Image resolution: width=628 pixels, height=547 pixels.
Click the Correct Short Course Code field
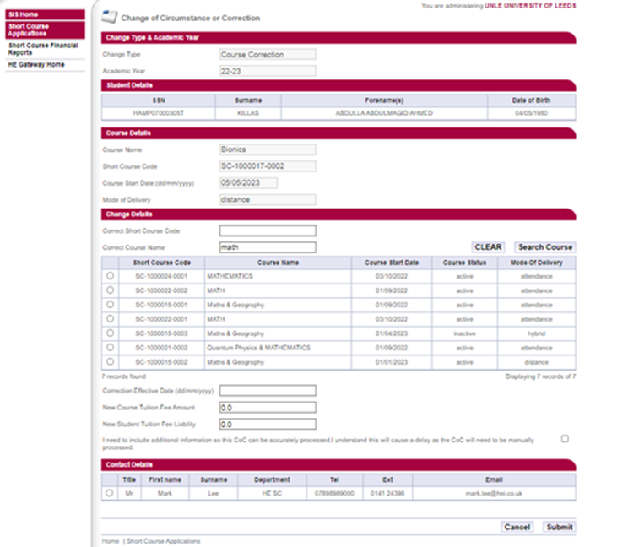[267, 230]
